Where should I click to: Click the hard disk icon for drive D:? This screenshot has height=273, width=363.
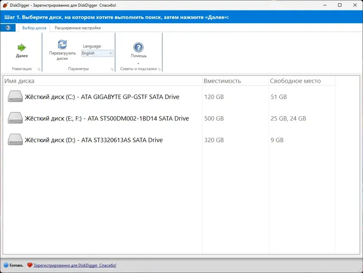tap(15, 140)
